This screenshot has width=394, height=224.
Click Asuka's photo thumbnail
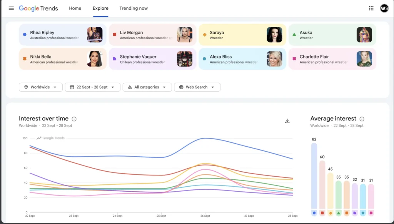[364, 35]
